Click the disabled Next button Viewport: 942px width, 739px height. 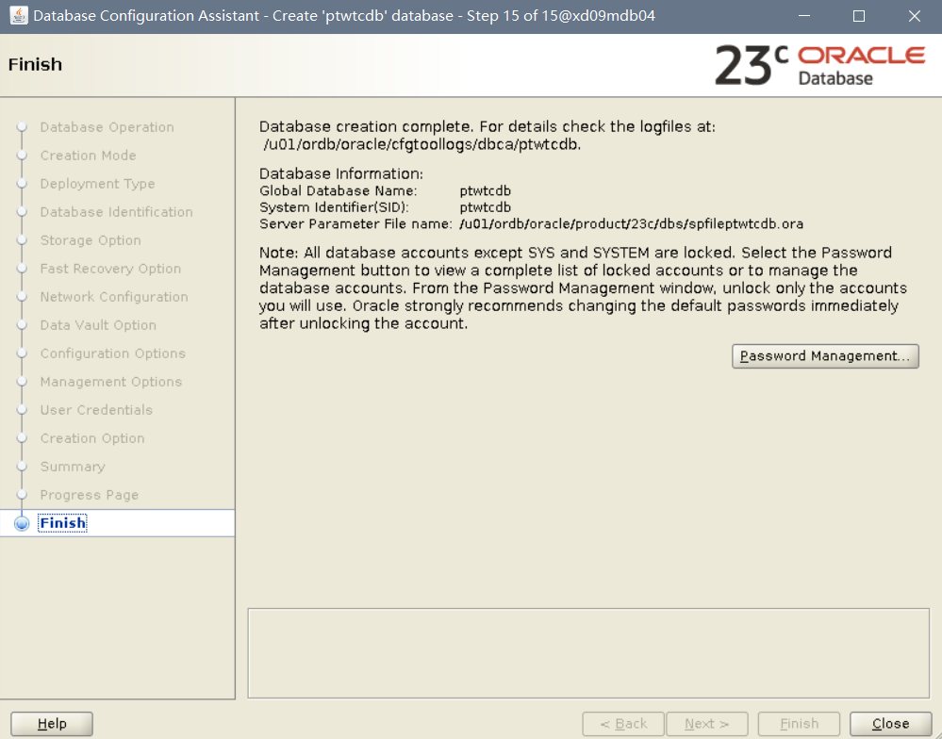(x=707, y=723)
